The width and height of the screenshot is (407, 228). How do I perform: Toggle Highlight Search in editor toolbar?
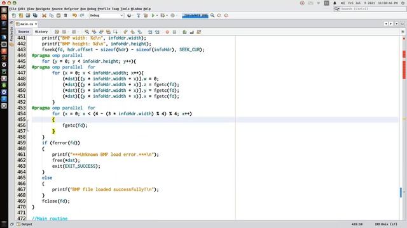point(108,32)
